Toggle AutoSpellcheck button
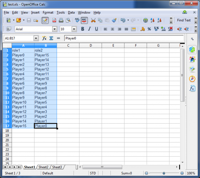The image size is (200, 178). pos(84,21)
